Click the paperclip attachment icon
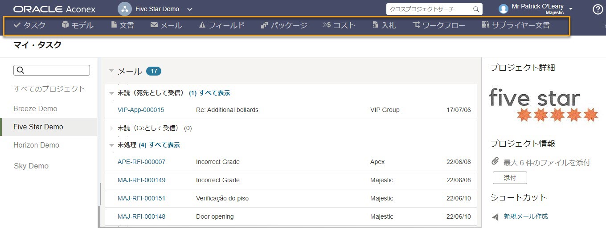This screenshot has width=606, height=228. point(495,162)
